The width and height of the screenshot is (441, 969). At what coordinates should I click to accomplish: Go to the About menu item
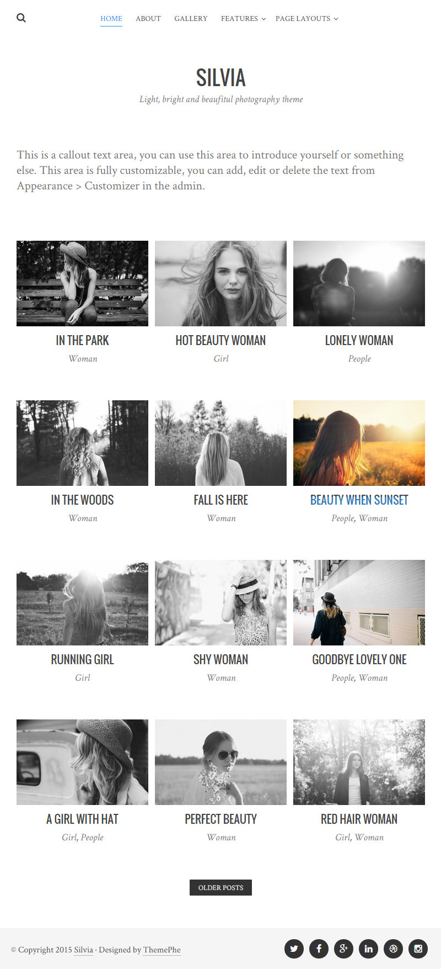[148, 19]
